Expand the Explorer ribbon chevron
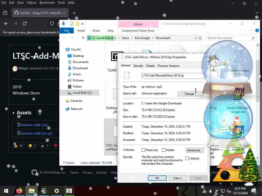 [x=252, y=30]
